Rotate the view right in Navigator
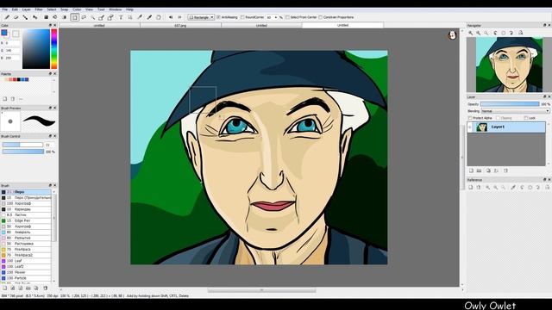 (x=511, y=33)
